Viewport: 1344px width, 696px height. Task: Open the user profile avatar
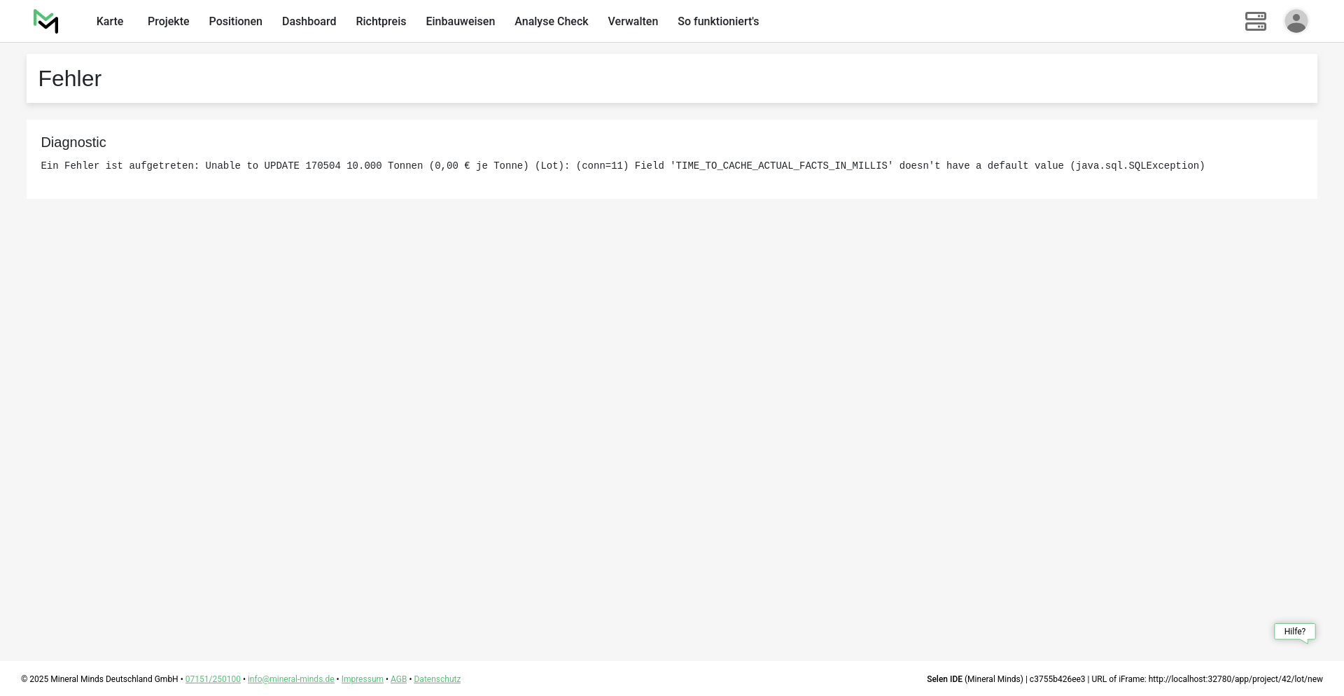click(1296, 22)
